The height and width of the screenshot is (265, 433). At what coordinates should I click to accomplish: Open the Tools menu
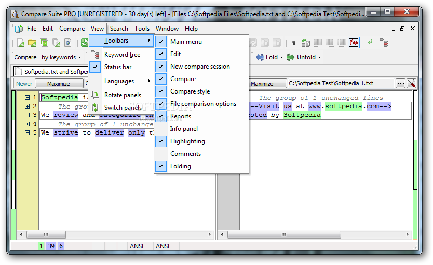click(142, 29)
